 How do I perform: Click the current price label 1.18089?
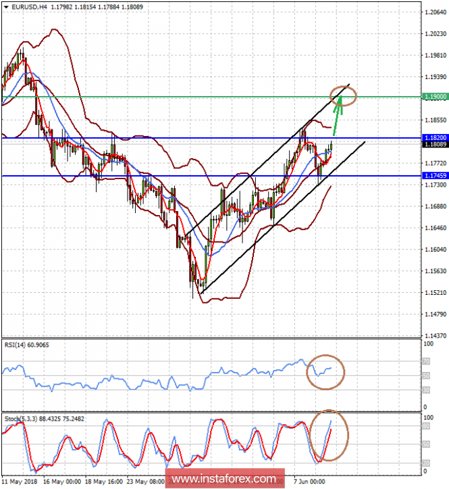pos(435,144)
